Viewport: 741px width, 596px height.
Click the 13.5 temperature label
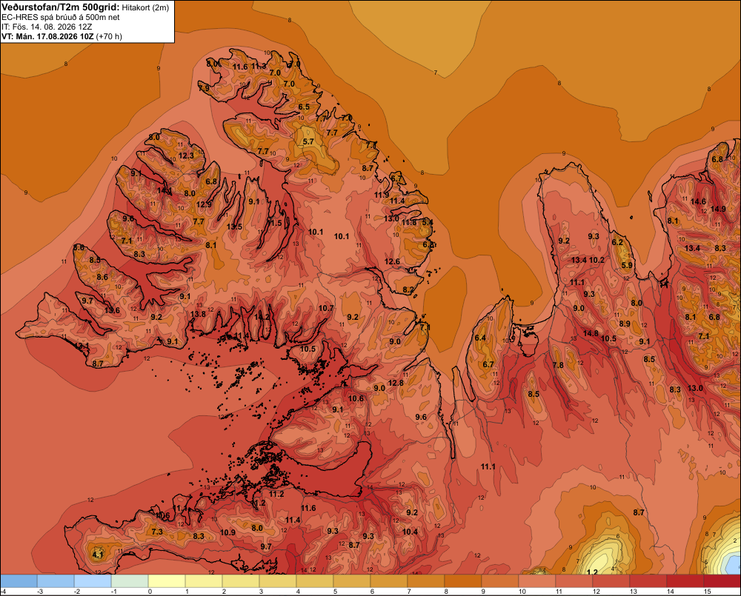pos(234,227)
